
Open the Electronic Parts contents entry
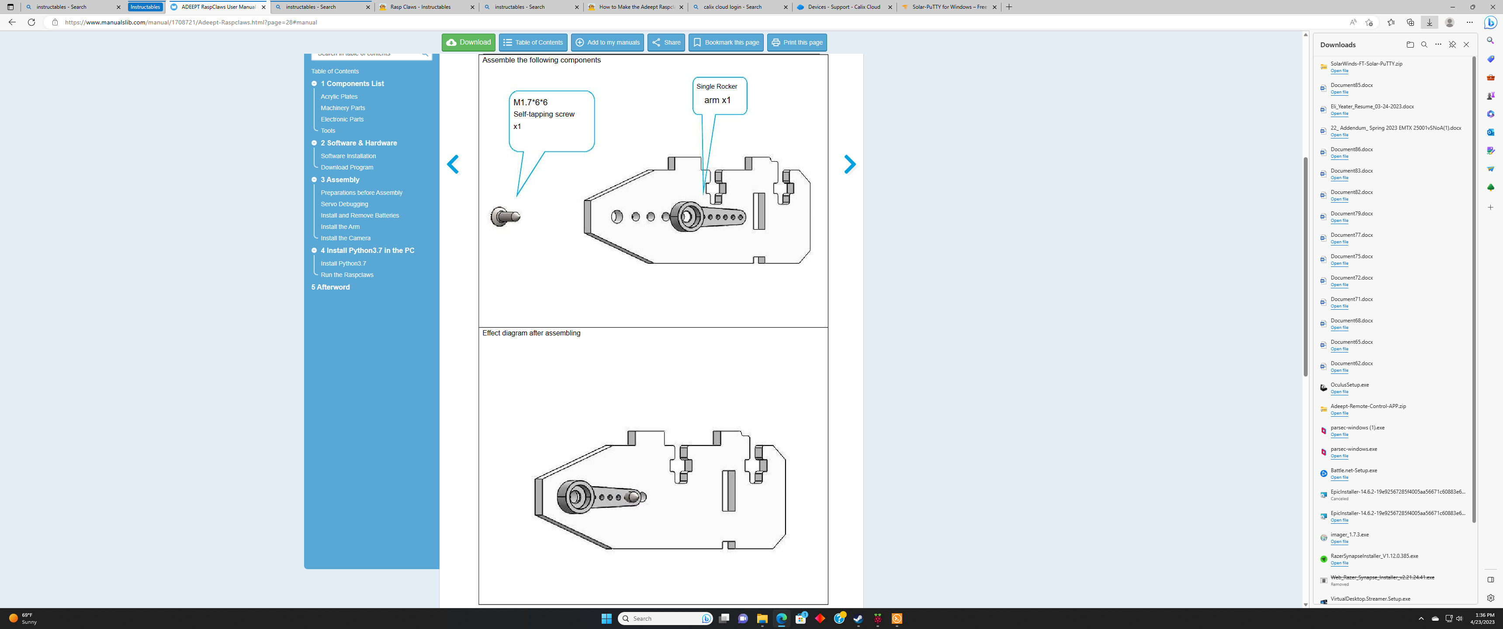tap(342, 119)
